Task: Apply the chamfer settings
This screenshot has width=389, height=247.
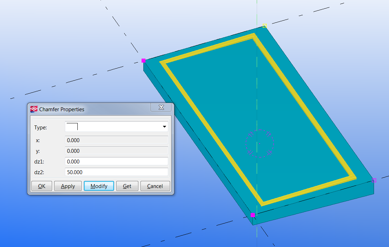Action: click(x=68, y=186)
